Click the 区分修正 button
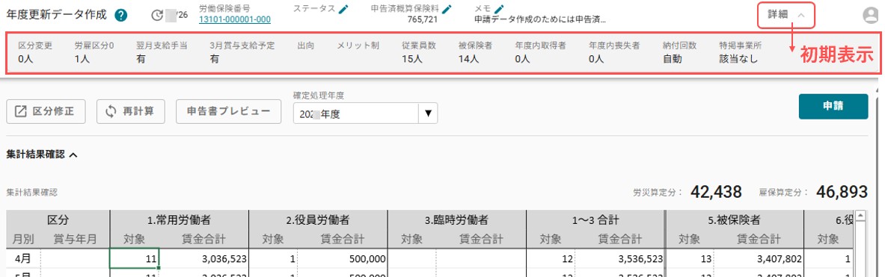 [46, 111]
